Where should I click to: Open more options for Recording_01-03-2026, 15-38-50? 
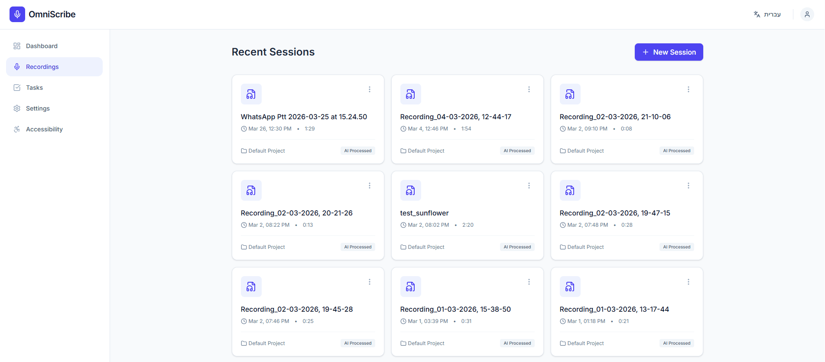529,282
